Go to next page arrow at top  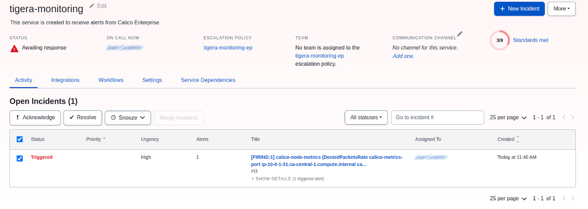click(572, 117)
